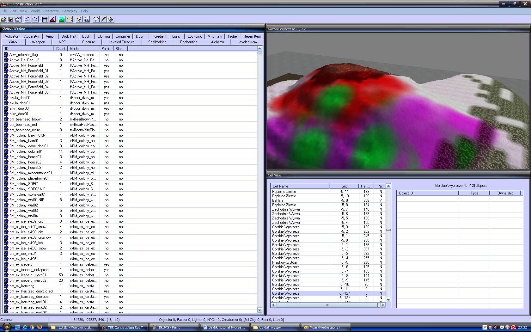Toggle Bright Light bulb icon
Viewport: 531px width, 332px height.
[x=79, y=19]
